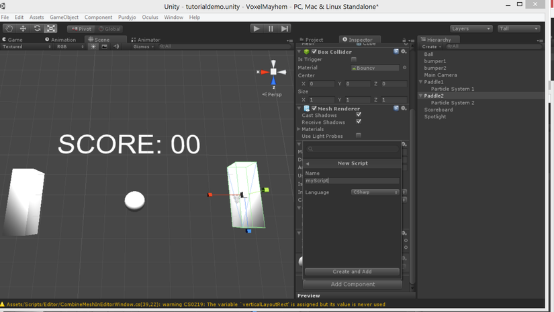Enable the Is Trigger checkbox

(x=354, y=60)
